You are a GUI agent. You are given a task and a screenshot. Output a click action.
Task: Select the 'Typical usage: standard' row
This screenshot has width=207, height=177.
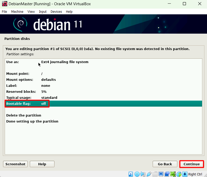coord(103,97)
